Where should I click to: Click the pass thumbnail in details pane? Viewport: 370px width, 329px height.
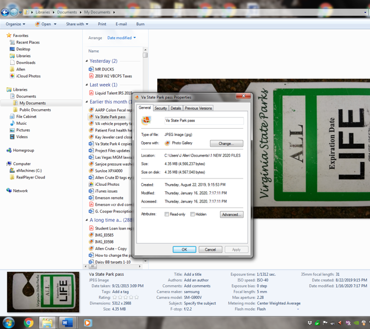(x=43, y=292)
